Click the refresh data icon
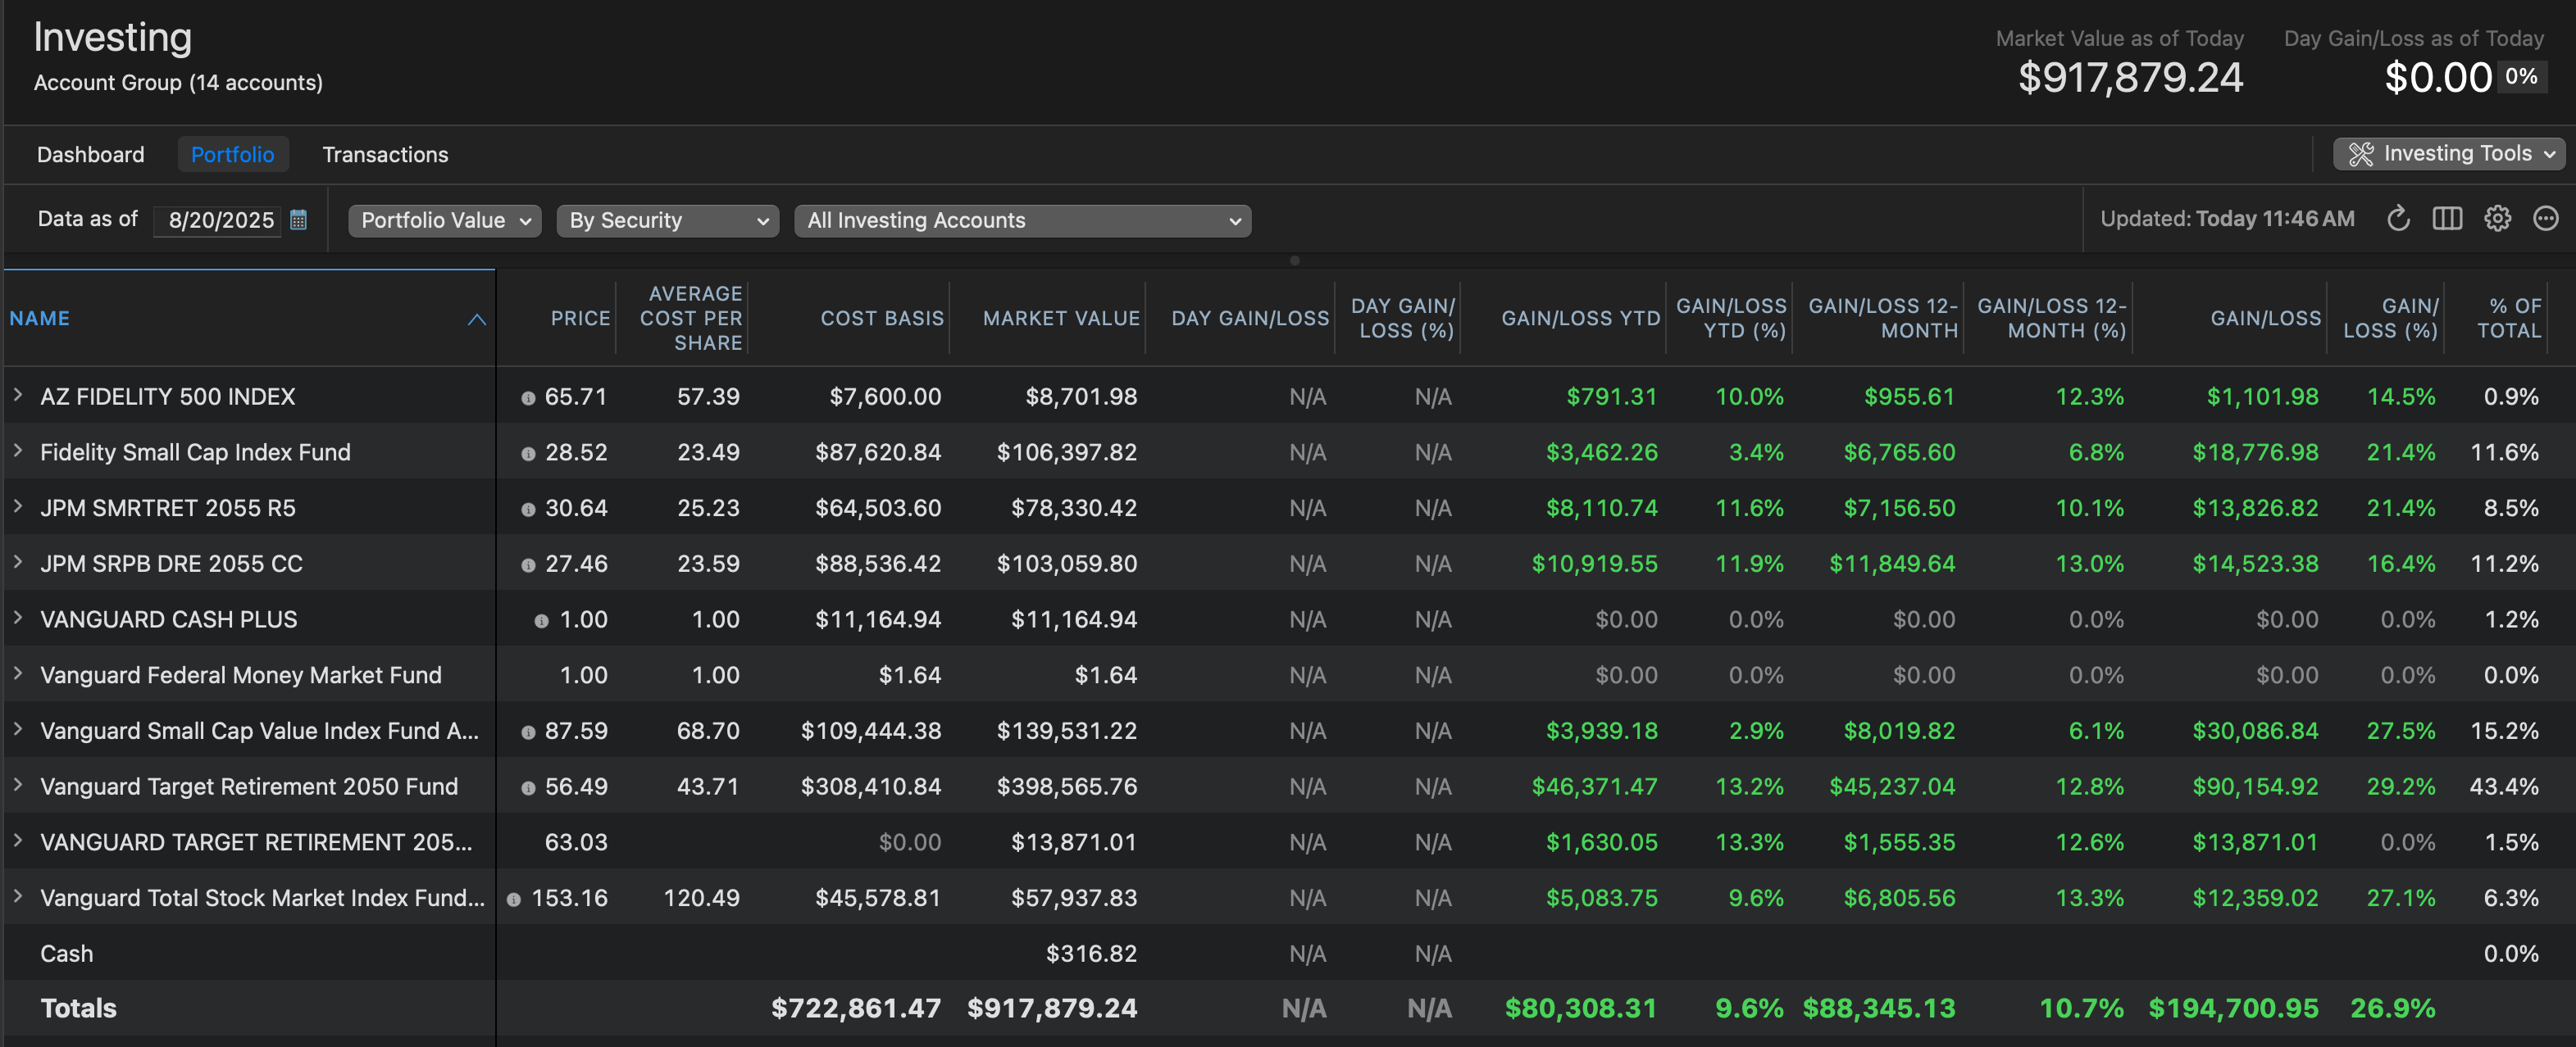This screenshot has width=2576, height=1047. pyautogui.click(x=2398, y=219)
